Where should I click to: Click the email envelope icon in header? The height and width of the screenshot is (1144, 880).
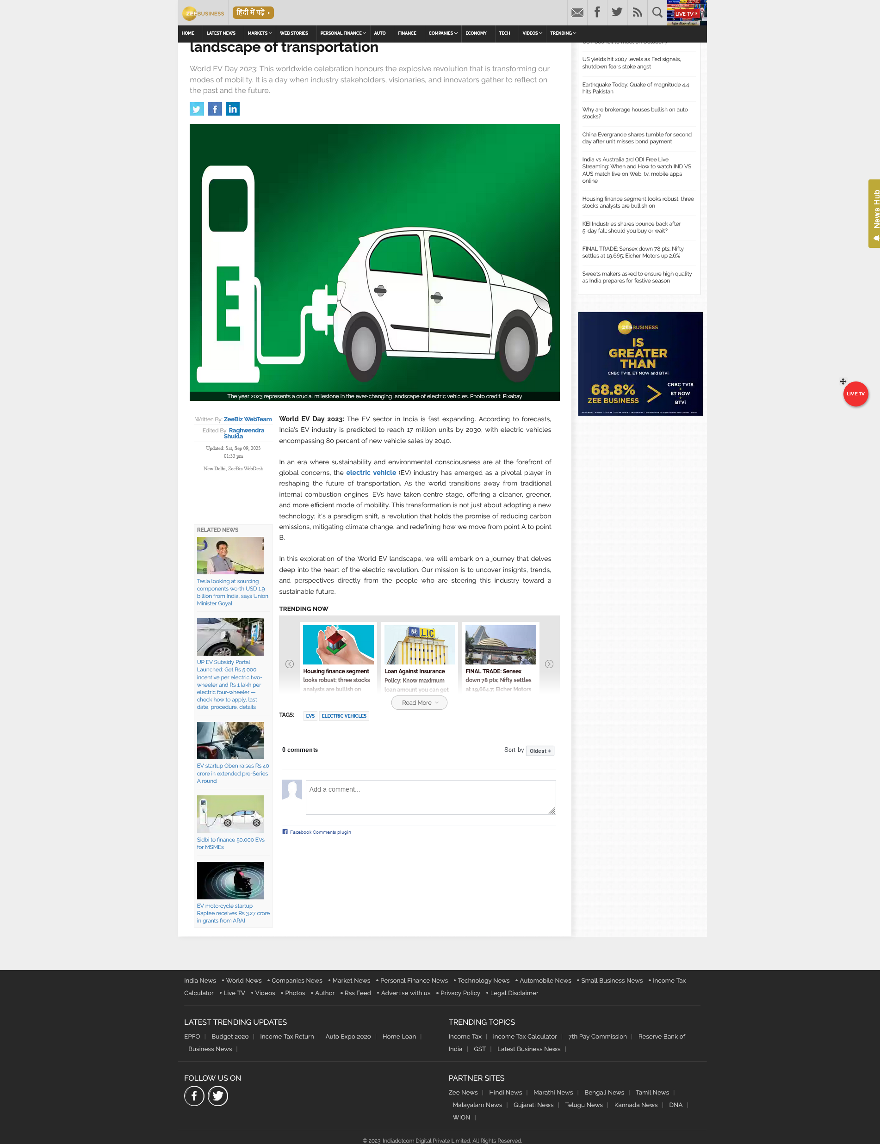[x=577, y=12]
